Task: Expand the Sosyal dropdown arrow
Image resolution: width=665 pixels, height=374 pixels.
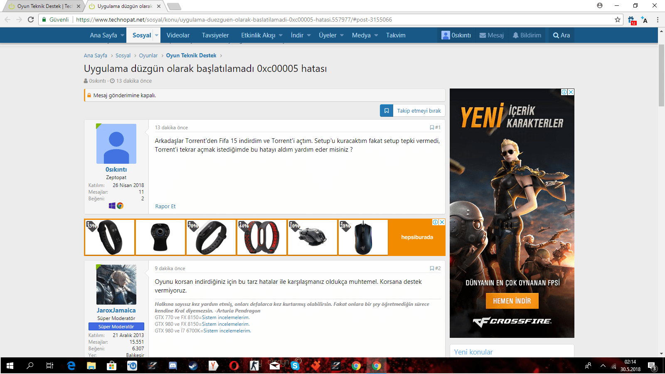Action: pos(157,35)
